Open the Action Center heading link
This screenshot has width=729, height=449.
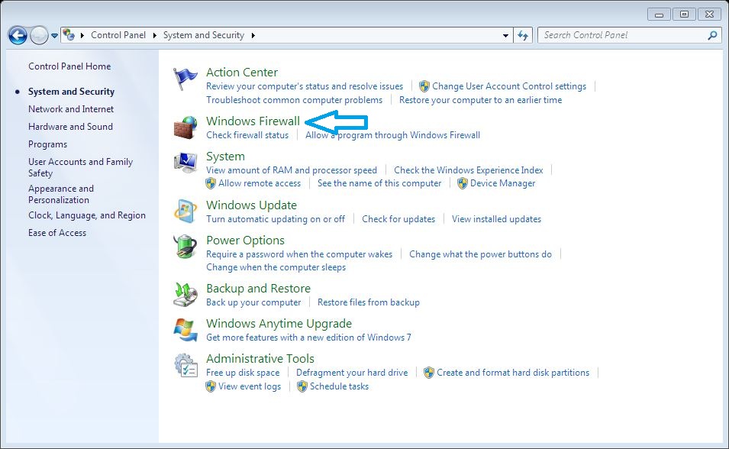click(x=242, y=72)
